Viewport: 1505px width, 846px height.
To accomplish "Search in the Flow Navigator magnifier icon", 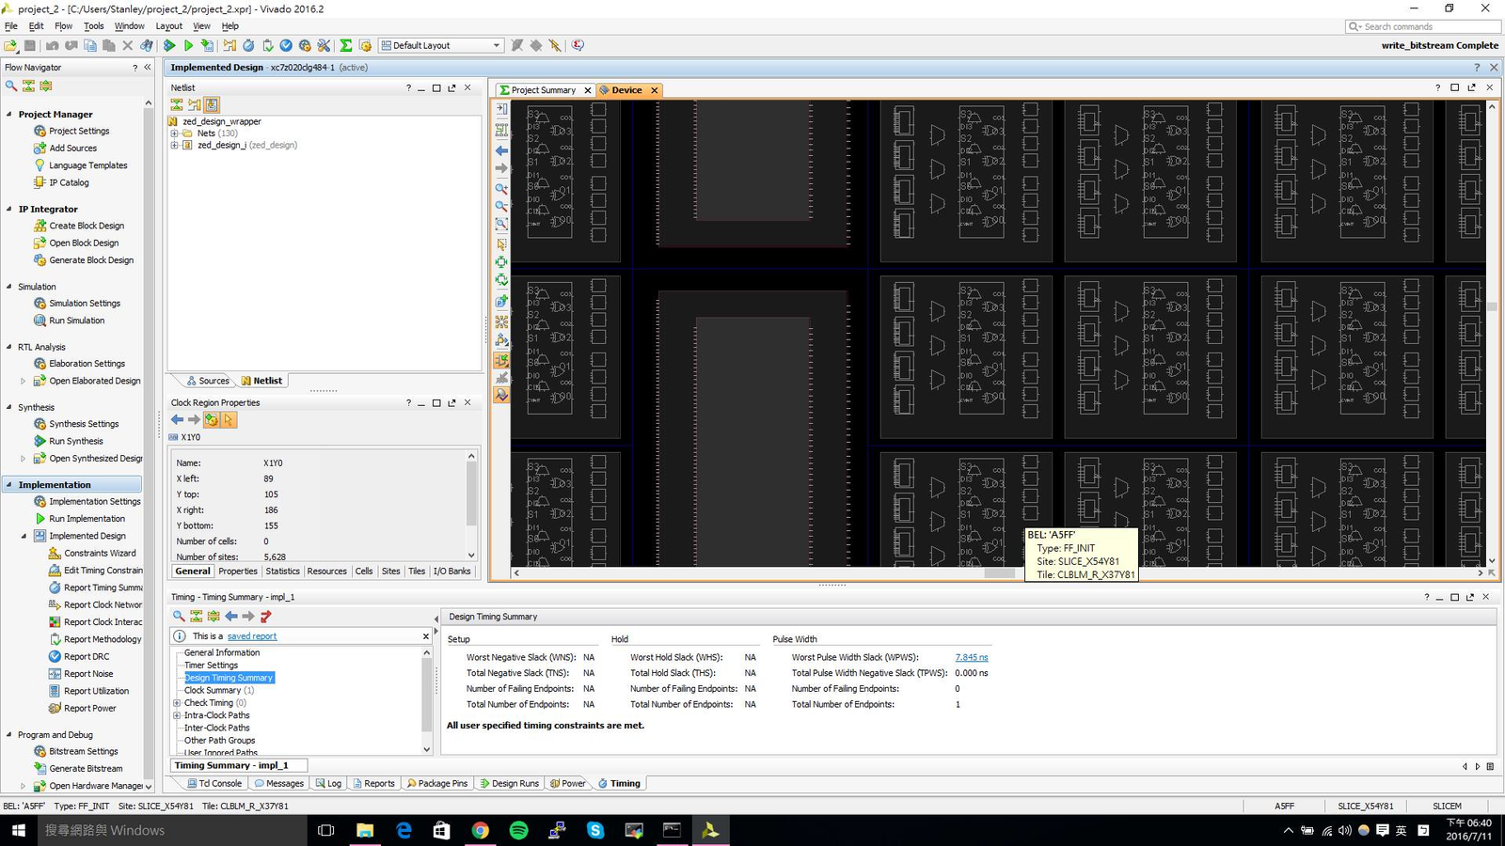I will pos(11,86).
